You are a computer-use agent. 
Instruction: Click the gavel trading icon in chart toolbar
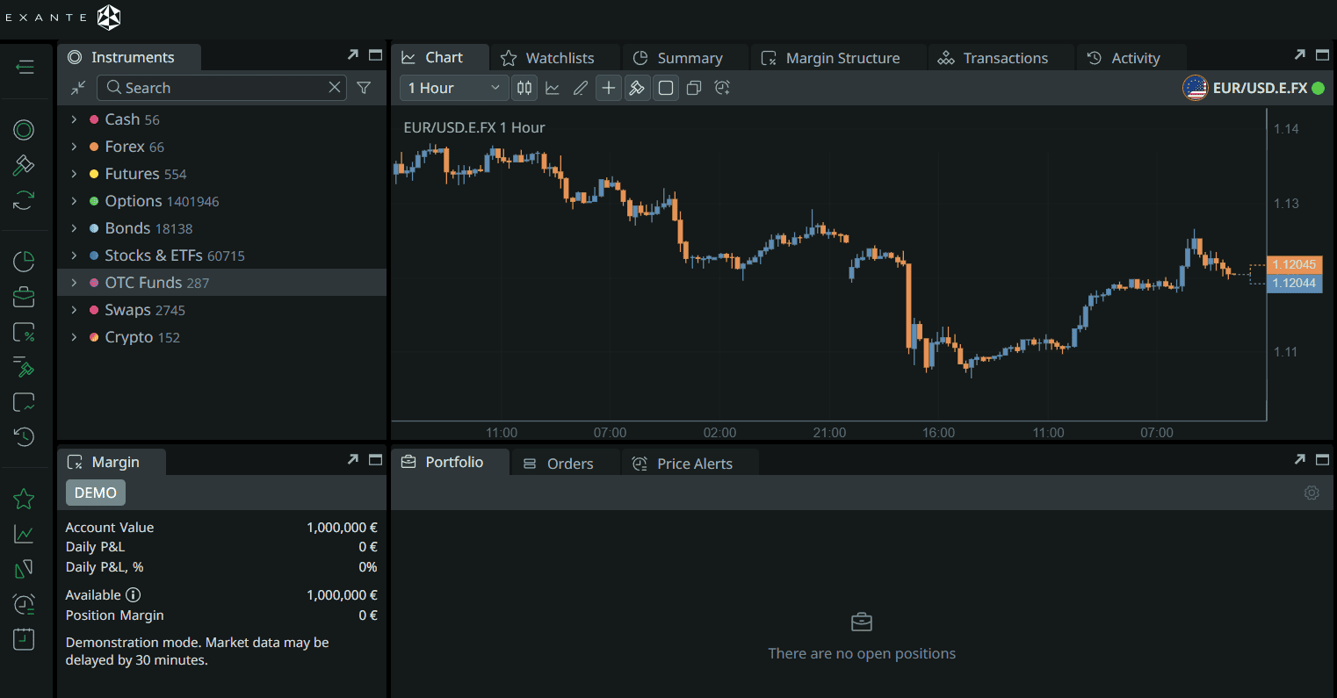click(x=637, y=88)
